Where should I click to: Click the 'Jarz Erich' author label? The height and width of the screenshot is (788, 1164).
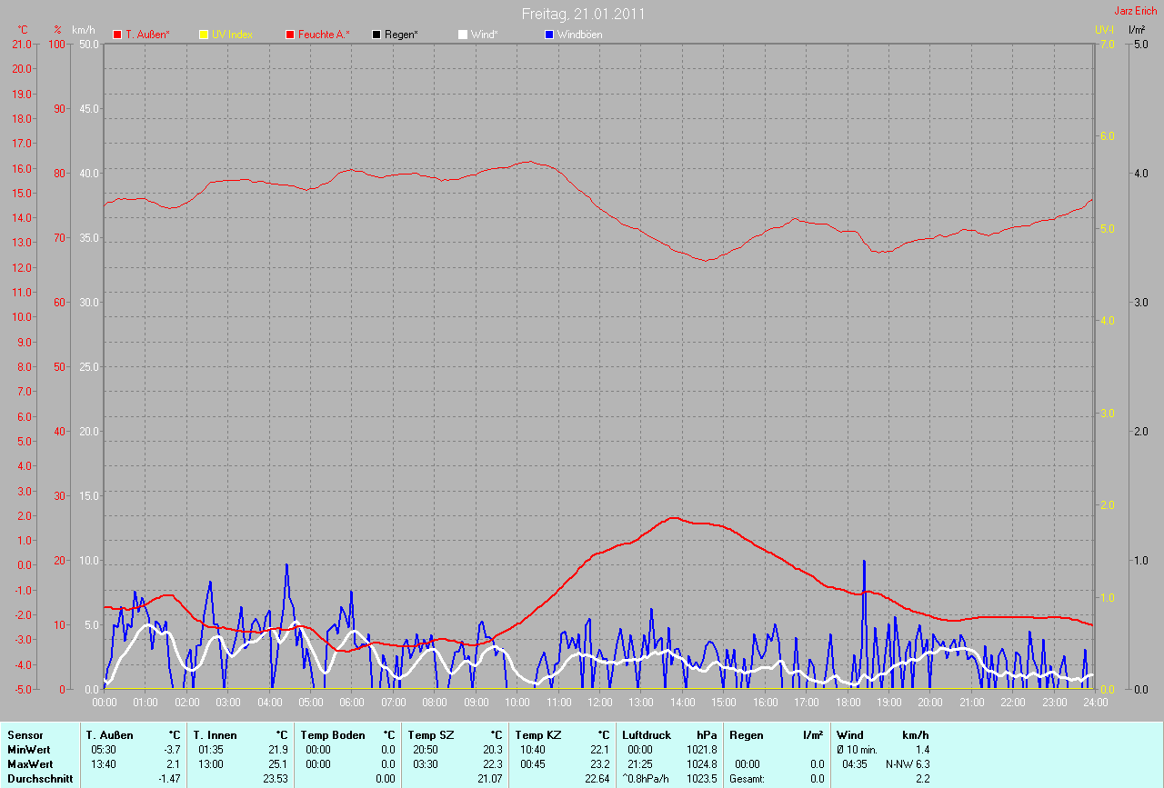[1136, 11]
